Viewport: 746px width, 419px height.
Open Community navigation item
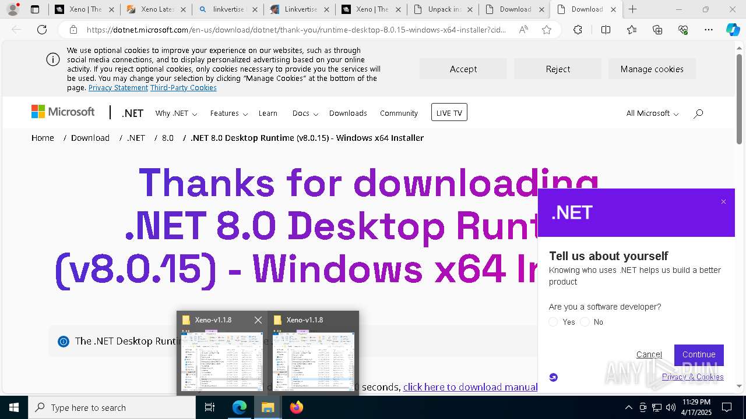click(x=399, y=113)
